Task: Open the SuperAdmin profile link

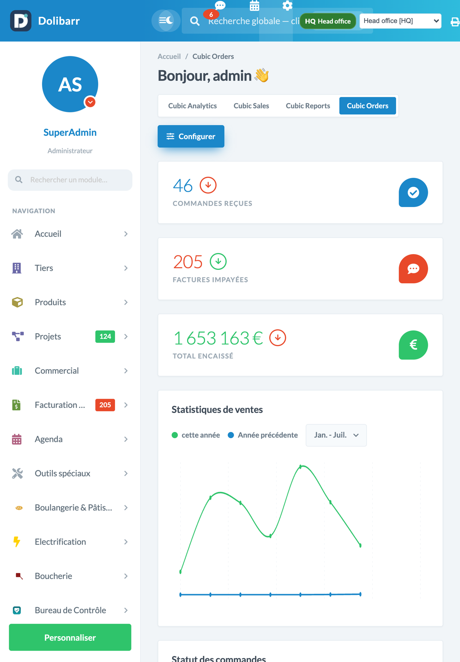Action: pyautogui.click(x=70, y=132)
